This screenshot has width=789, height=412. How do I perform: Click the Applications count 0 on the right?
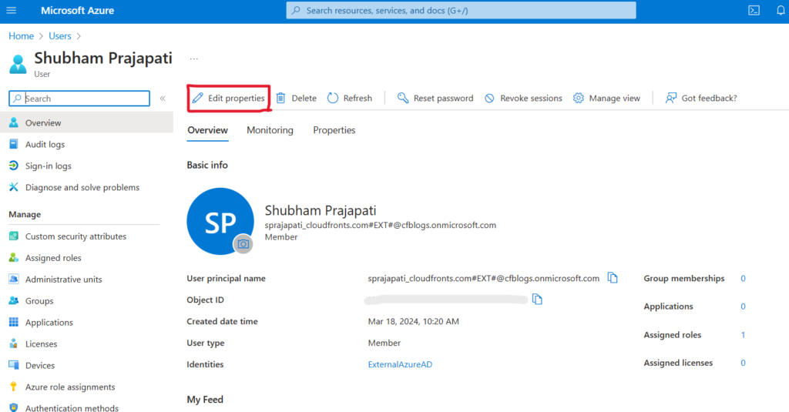[743, 306]
